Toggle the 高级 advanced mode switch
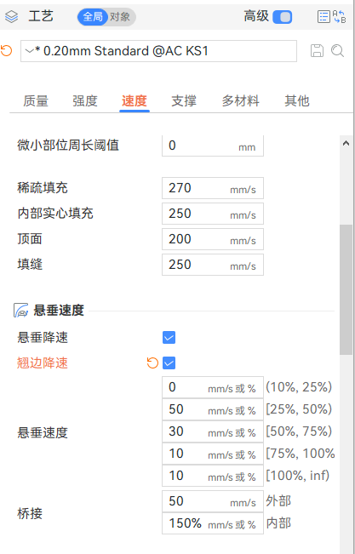 [282, 17]
